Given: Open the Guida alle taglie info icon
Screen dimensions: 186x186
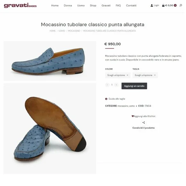Looking at the screenshot, I should [106, 99].
